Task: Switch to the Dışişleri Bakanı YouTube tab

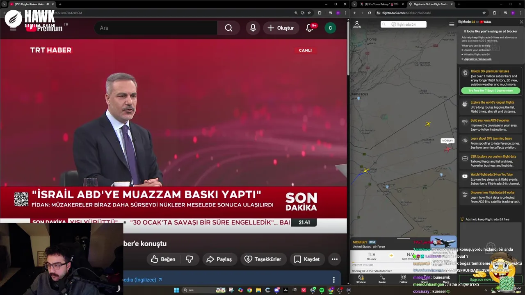Action: (x=31, y=4)
